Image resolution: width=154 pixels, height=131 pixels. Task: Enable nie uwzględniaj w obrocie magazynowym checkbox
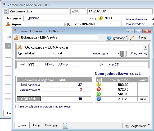17,106
